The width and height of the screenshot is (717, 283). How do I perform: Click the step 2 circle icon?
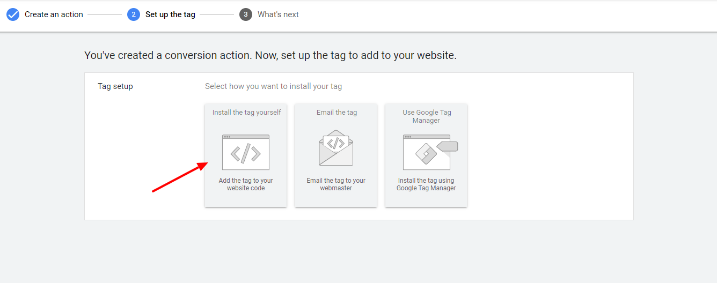click(134, 14)
